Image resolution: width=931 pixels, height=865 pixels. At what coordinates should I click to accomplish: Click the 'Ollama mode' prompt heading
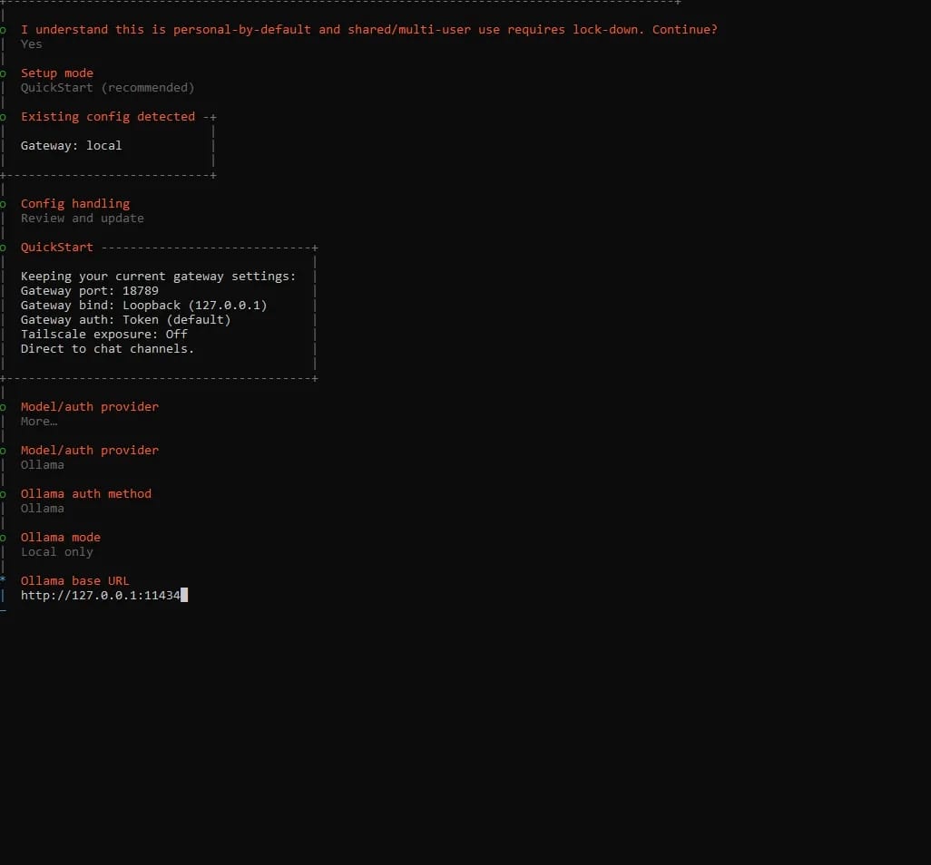(x=61, y=537)
